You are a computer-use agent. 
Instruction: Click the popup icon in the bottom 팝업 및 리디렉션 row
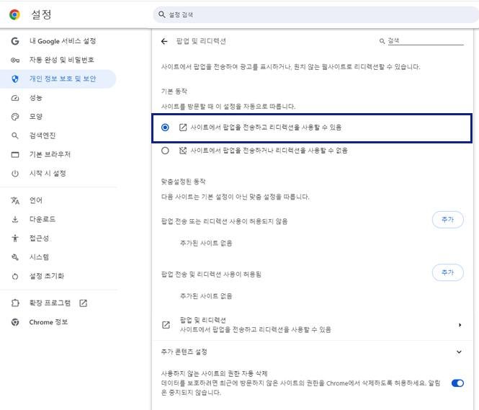click(166, 325)
